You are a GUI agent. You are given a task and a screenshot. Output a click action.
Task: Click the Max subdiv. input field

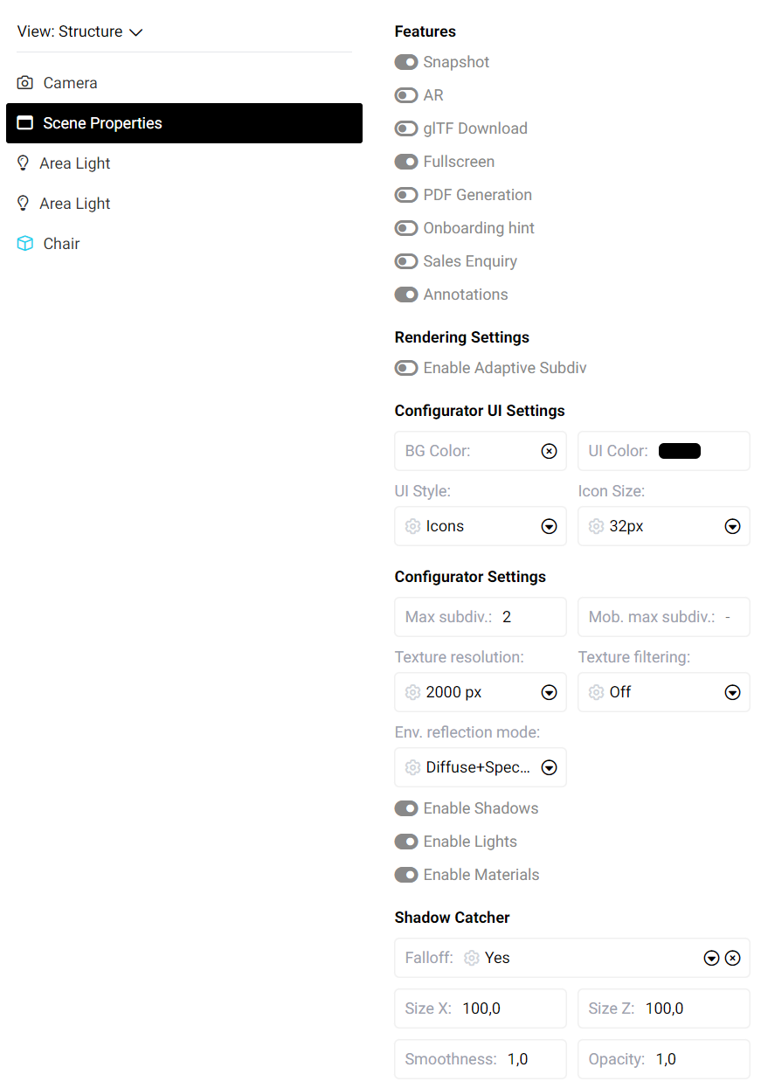pos(528,617)
